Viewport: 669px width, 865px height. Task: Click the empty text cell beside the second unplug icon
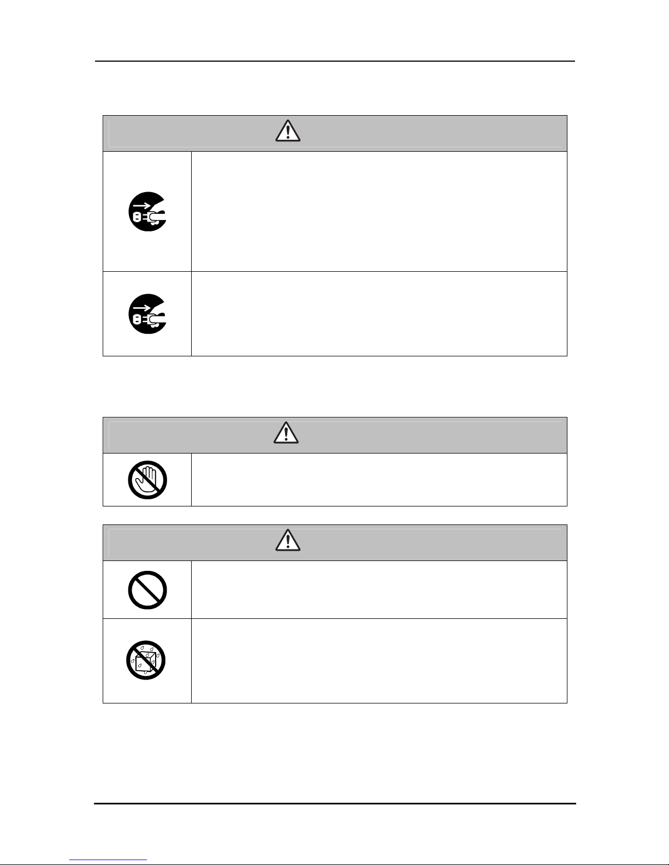tap(379, 314)
